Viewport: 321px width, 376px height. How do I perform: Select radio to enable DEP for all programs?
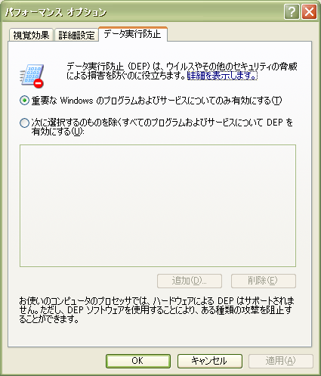[24, 123]
